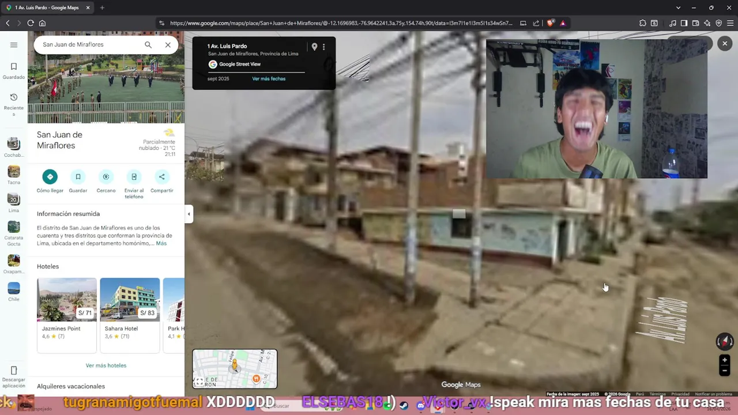Open Sahara Hotel card
738x415 pixels.
(130, 315)
